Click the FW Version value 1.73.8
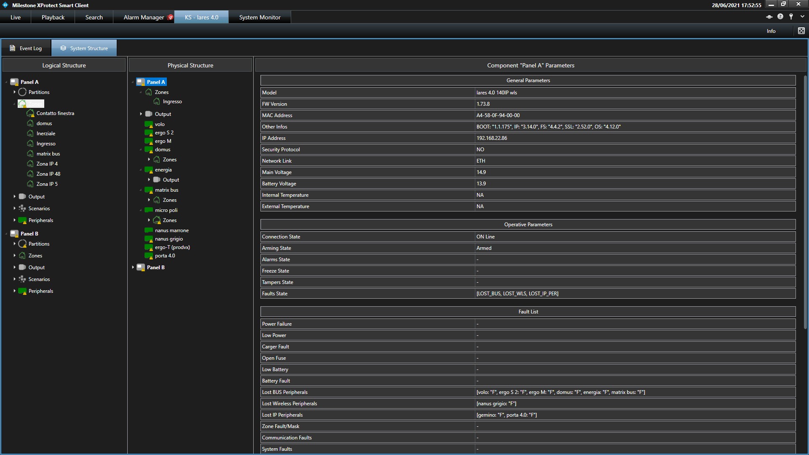This screenshot has height=455, width=809. pyautogui.click(x=483, y=104)
